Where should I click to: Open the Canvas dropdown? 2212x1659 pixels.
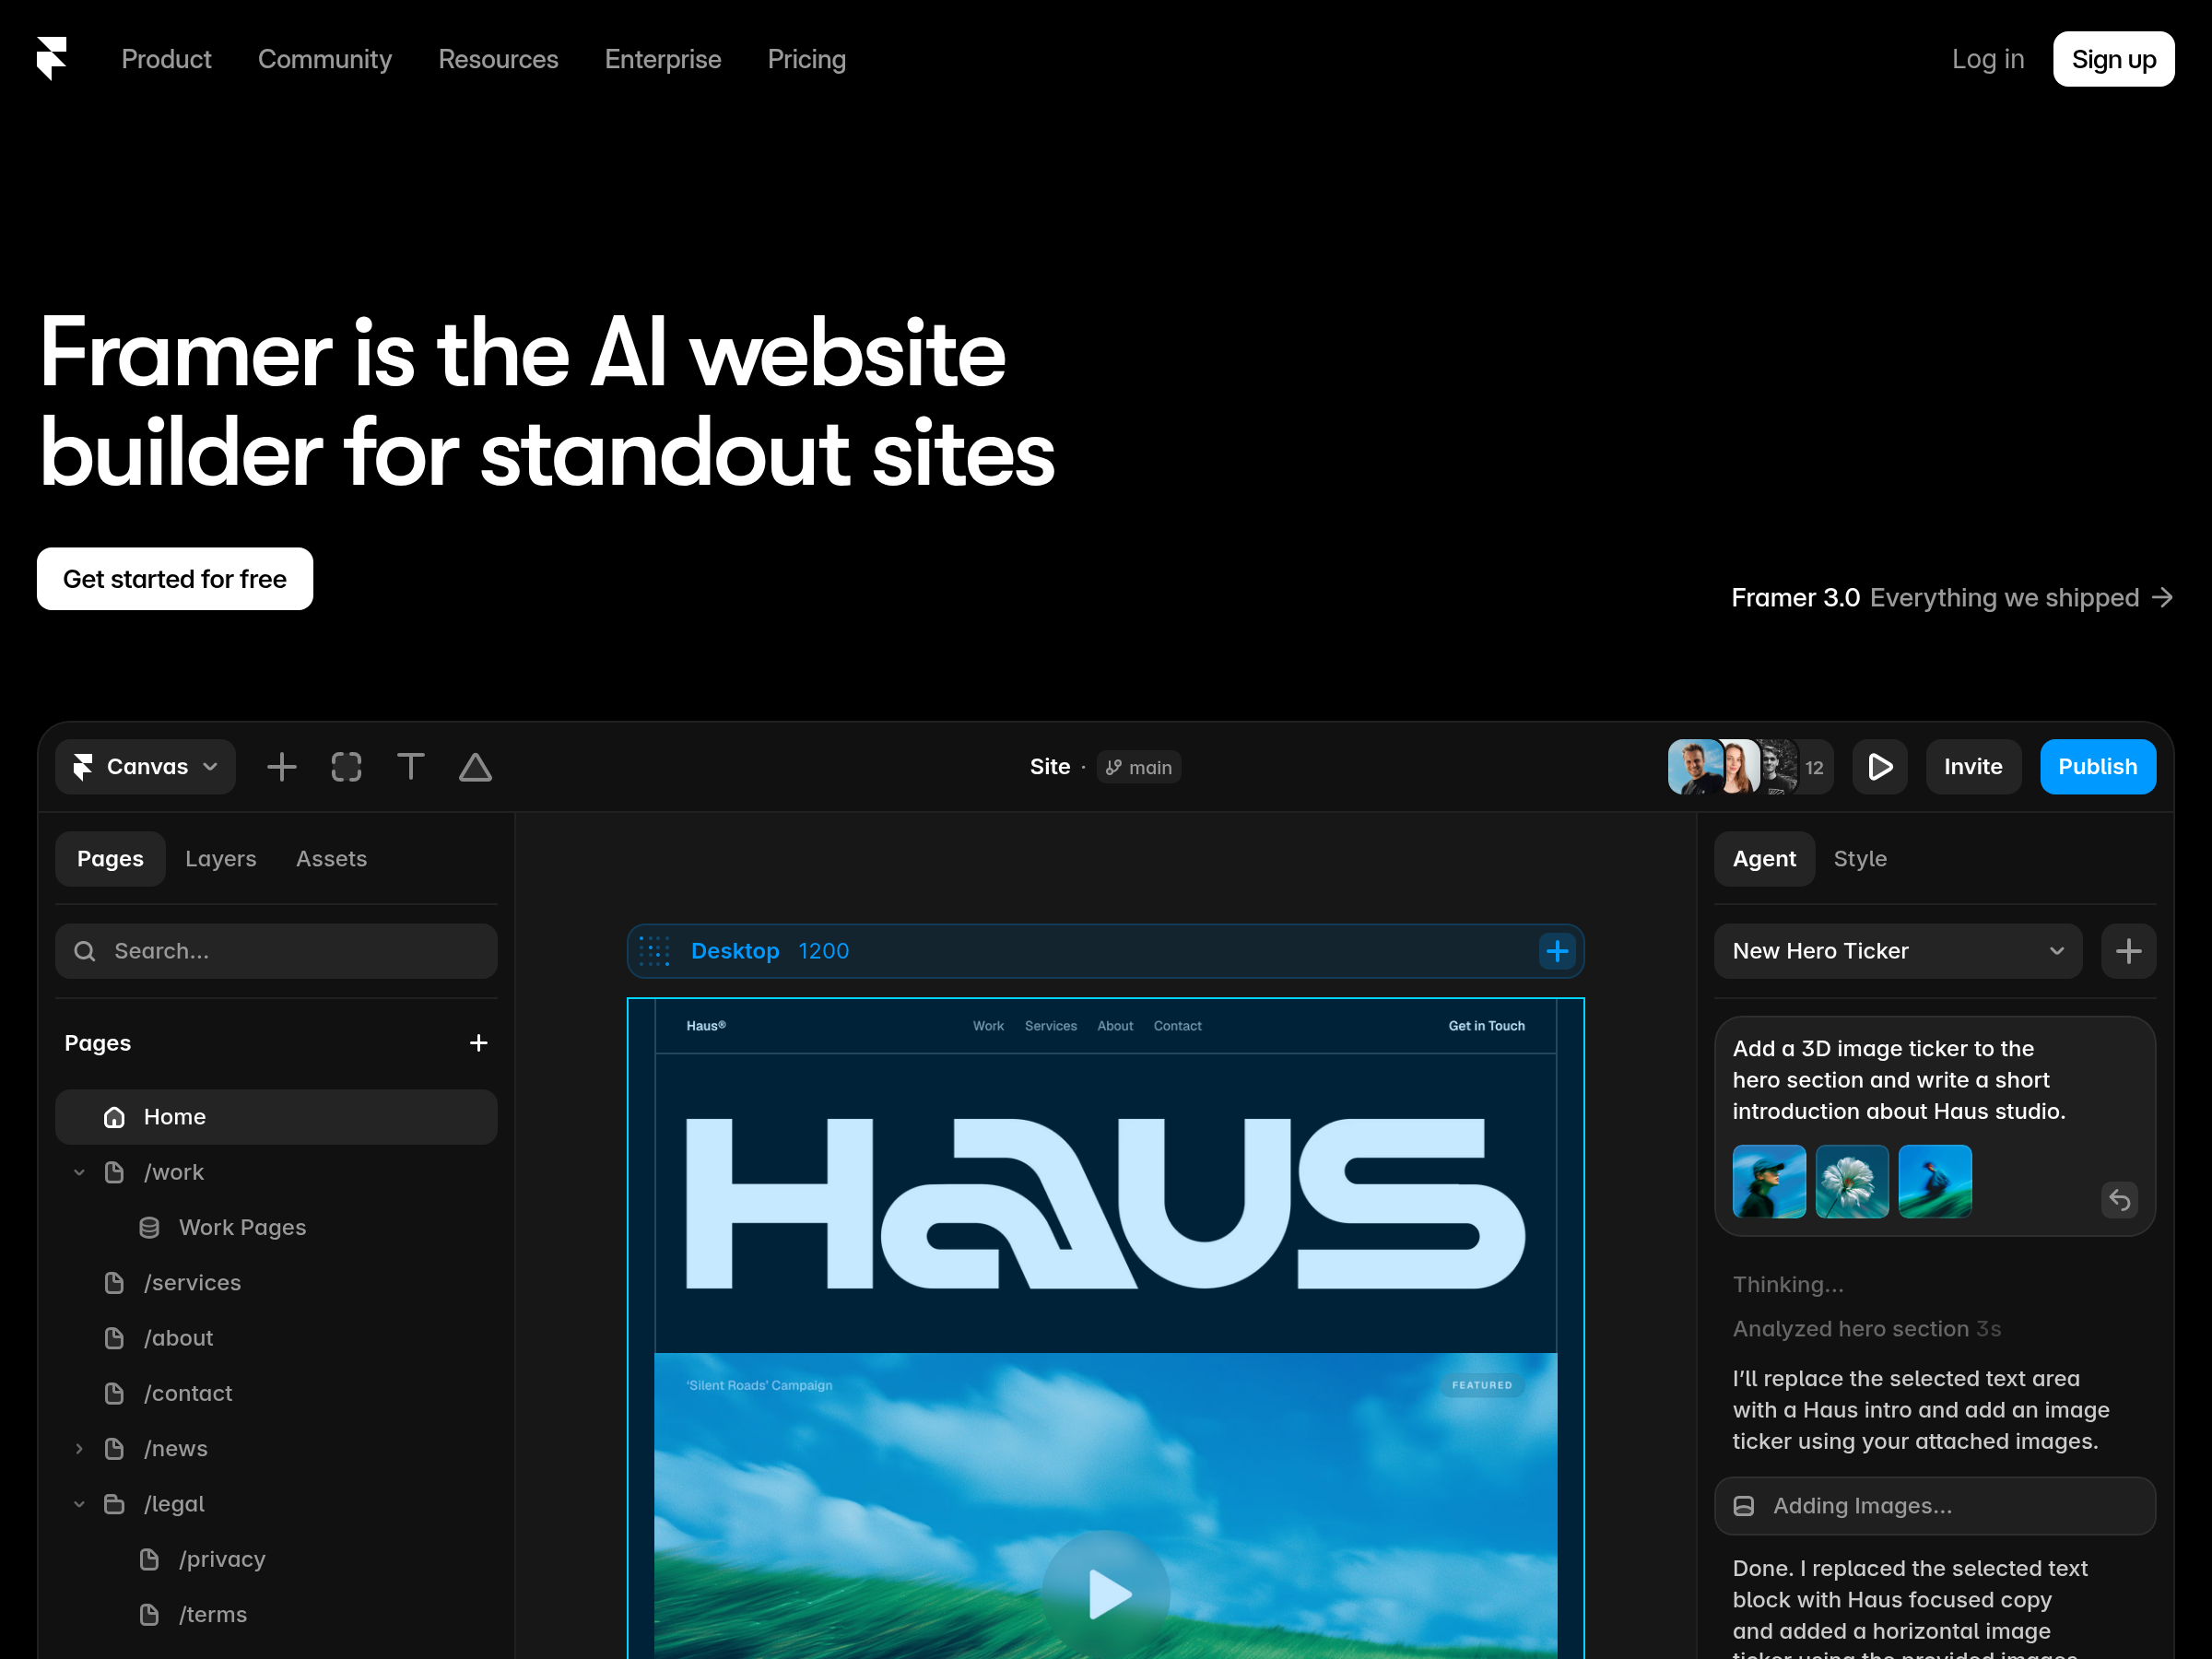tap(146, 767)
